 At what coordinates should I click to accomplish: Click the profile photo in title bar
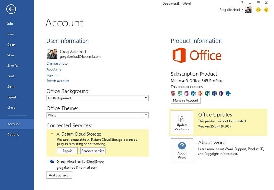(x=248, y=10)
